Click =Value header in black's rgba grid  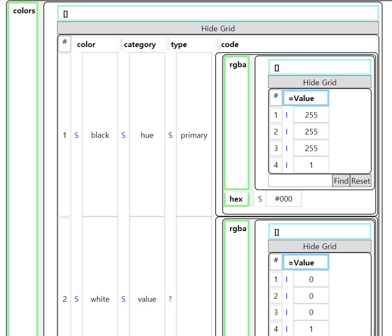(305, 98)
